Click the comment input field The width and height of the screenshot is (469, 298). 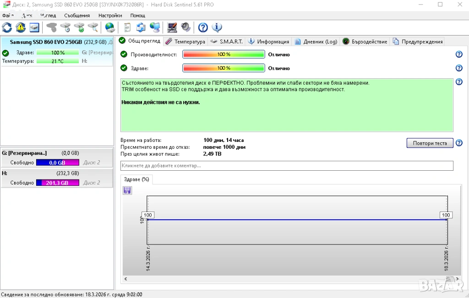tap(287, 166)
